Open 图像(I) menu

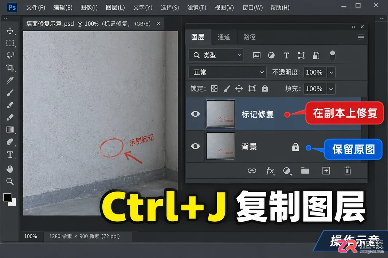(x=89, y=8)
